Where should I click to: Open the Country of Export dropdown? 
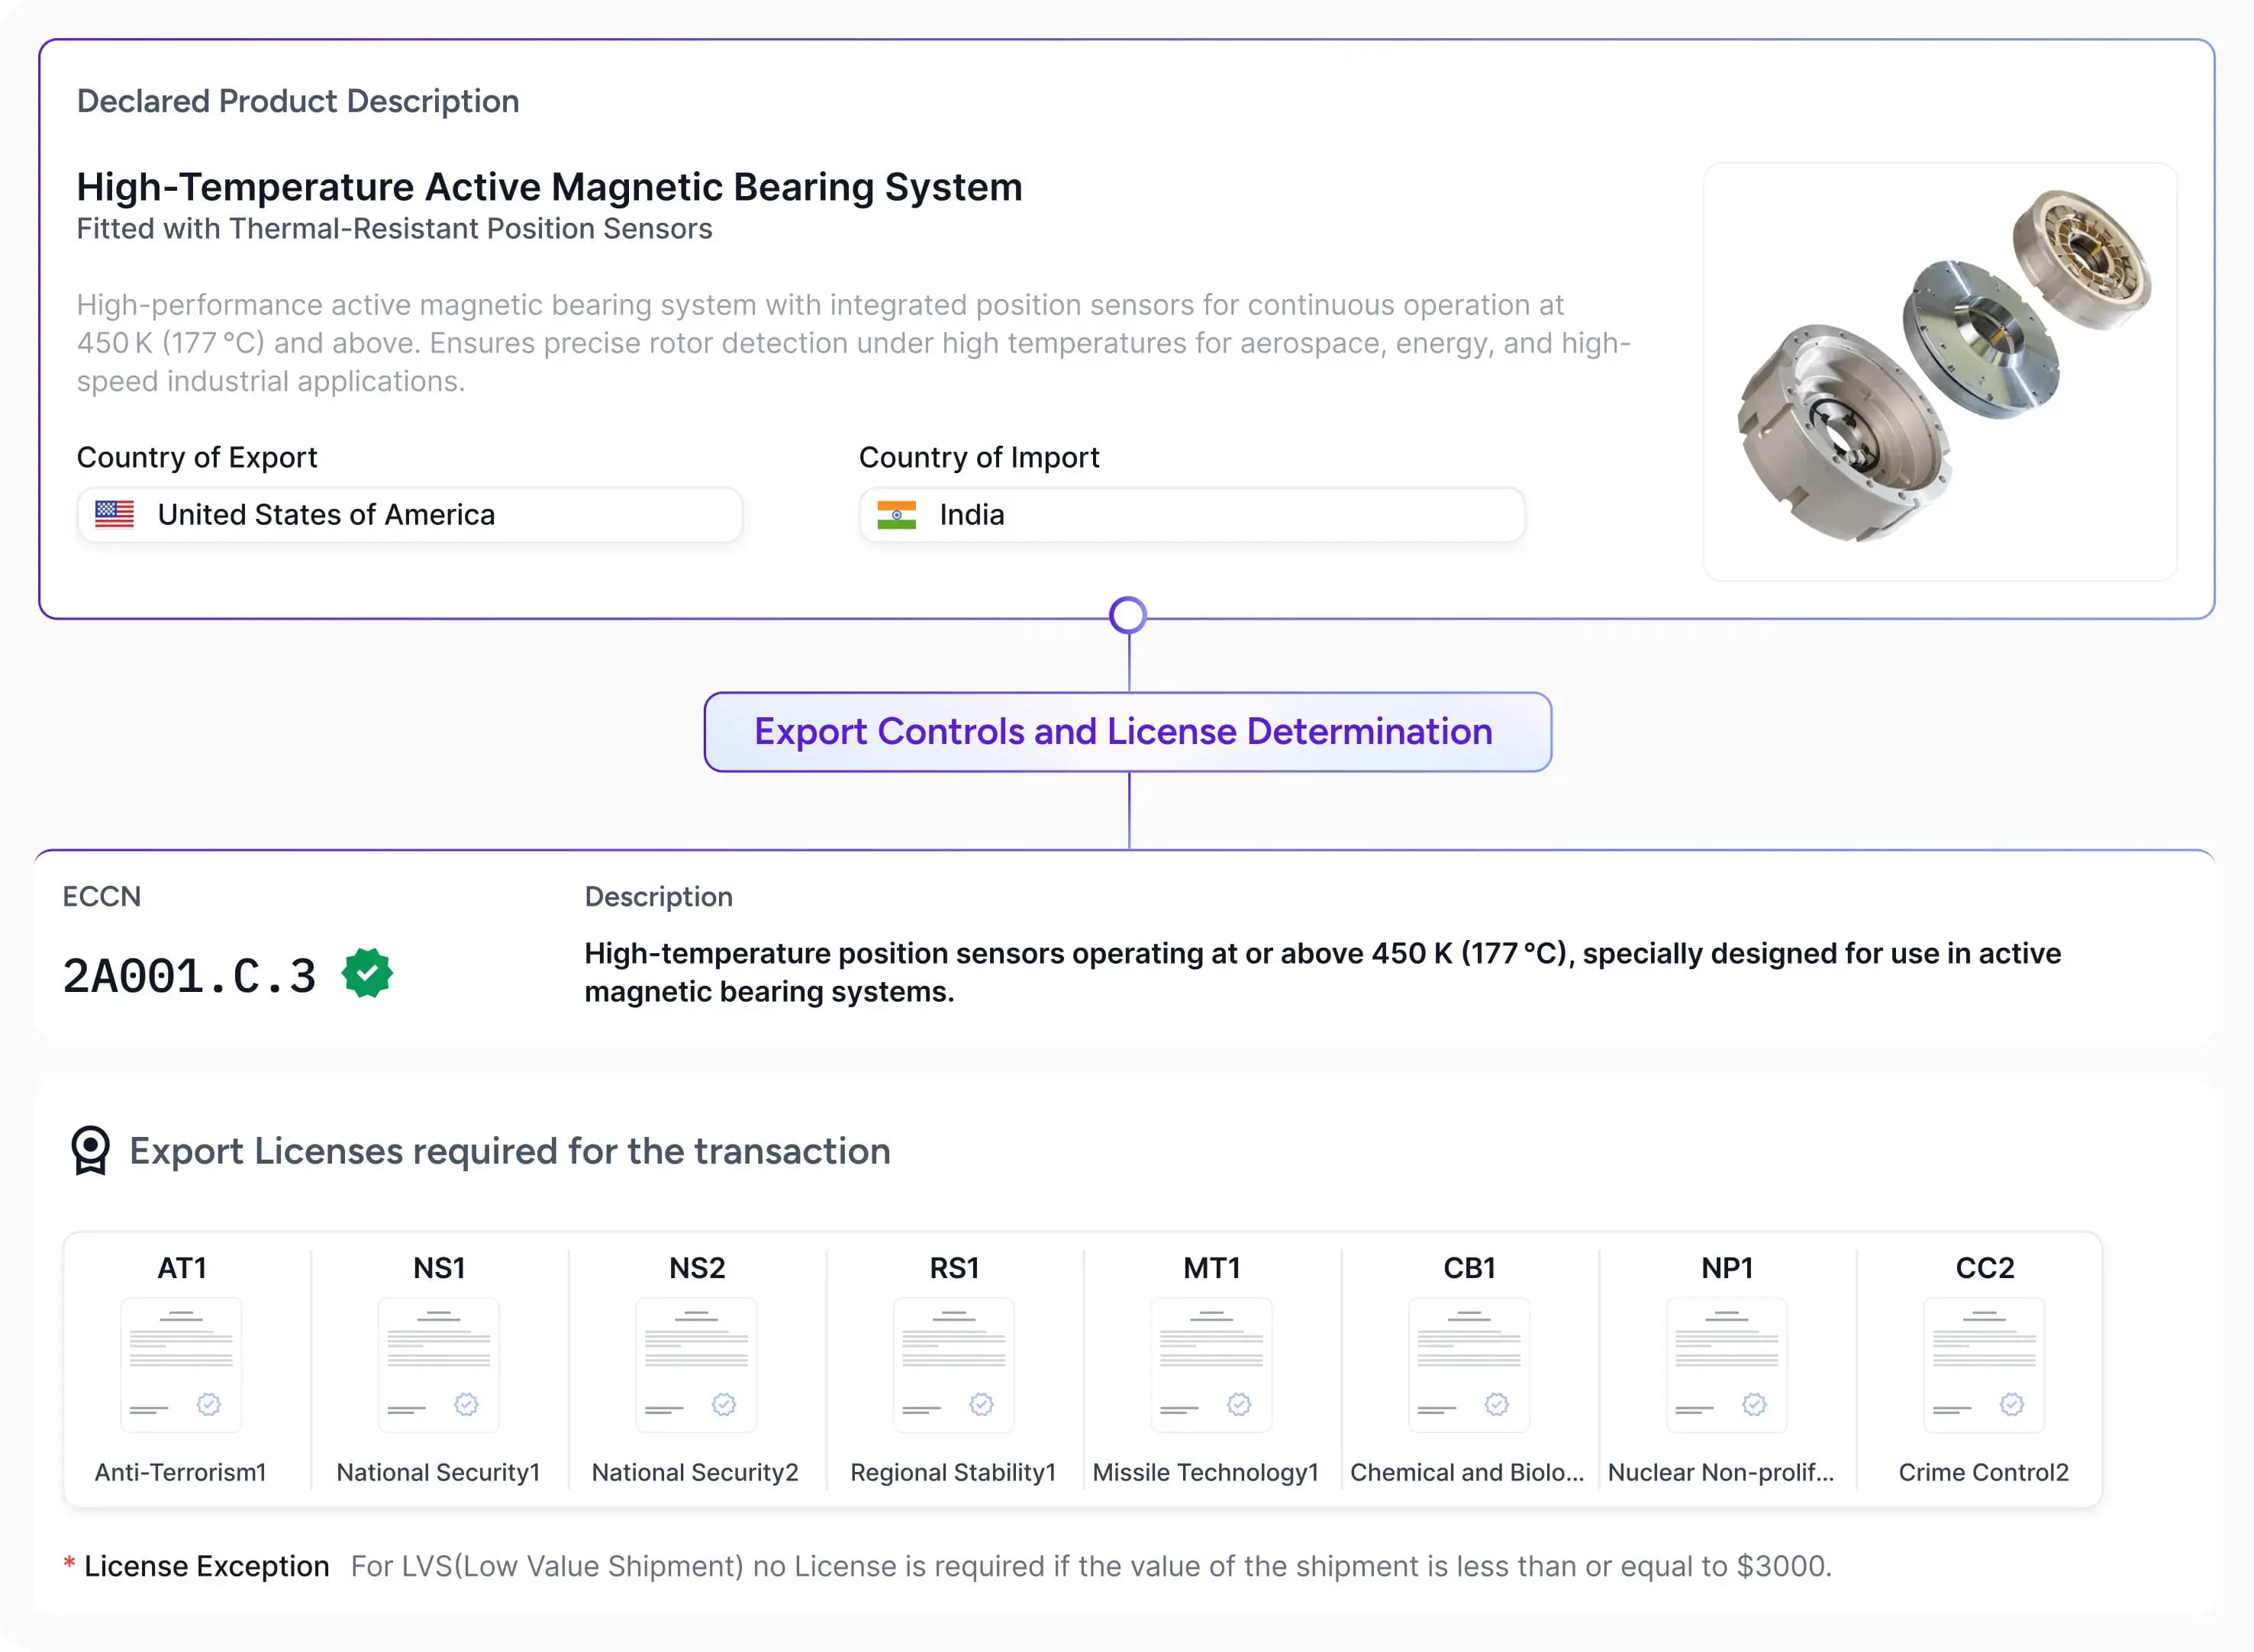pos(410,515)
